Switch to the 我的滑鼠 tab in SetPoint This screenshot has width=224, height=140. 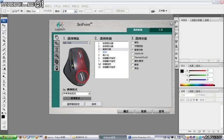pyautogui.click(x=138, y=30)
